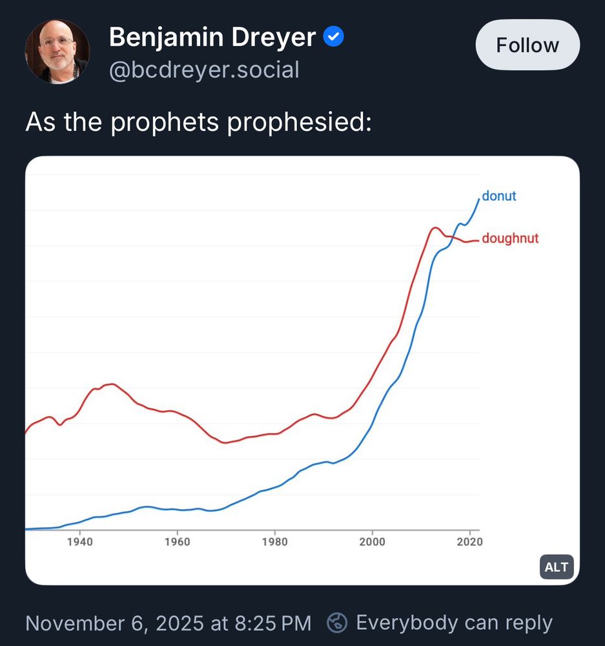This screenshot has height=646, width=605.
Task: Open the Benjamin Dreyer display name link
Action: pos(212,37)
